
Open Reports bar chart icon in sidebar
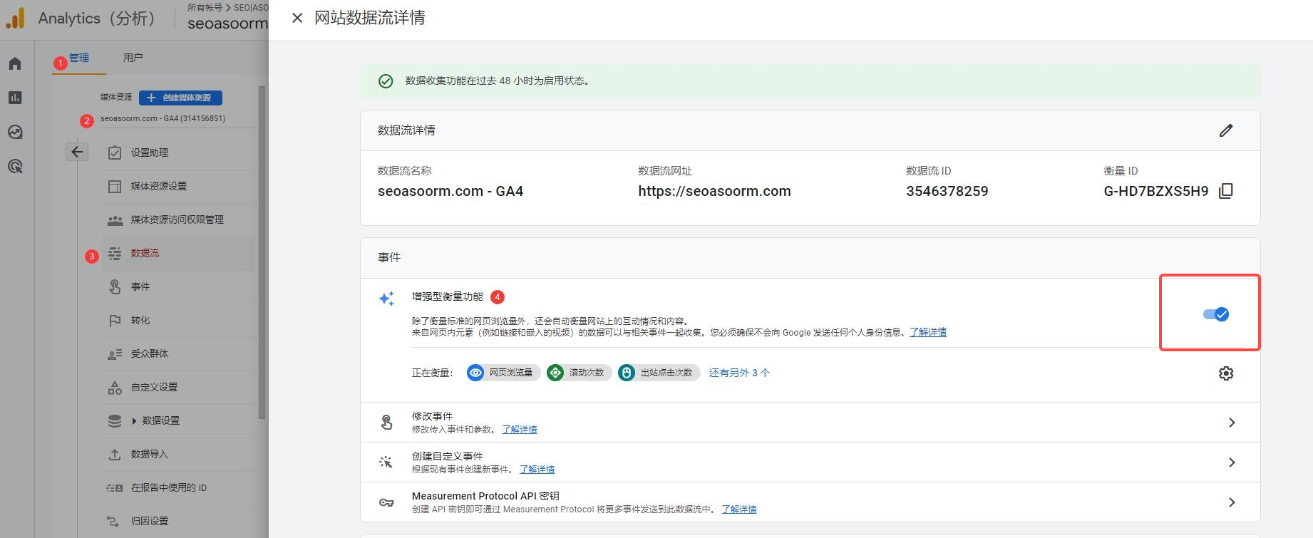click(15, 98)
